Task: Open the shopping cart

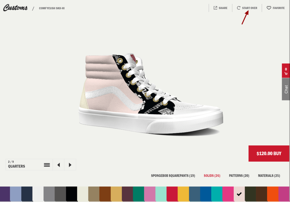Action: 286,71
